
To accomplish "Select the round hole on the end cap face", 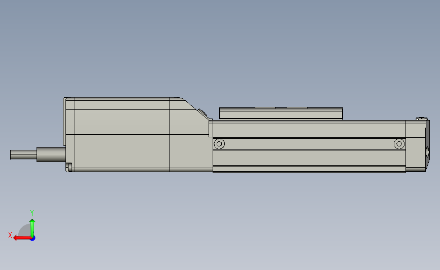I will tap(428, 152).
